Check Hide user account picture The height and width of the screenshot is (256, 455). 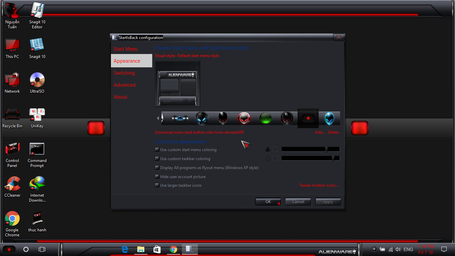pyautogui.click(x=181, y=177)
